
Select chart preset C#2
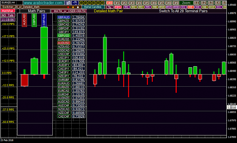(124, 3)
